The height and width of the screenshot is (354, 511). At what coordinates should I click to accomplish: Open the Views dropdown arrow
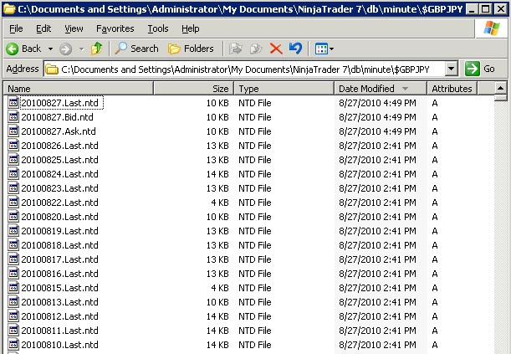[x=331, y=49]
